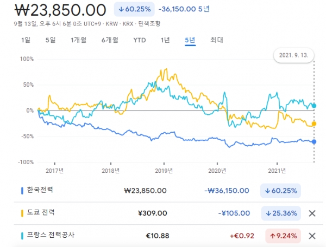Image resolution: width=326 pixels, height=247 pixels.
Task: Choose the YTD range tab
Action: [x=140, y=40]
